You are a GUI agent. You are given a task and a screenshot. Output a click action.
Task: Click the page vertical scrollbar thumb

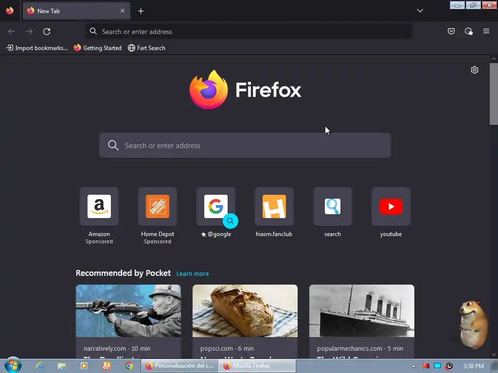tap(494, 94)
